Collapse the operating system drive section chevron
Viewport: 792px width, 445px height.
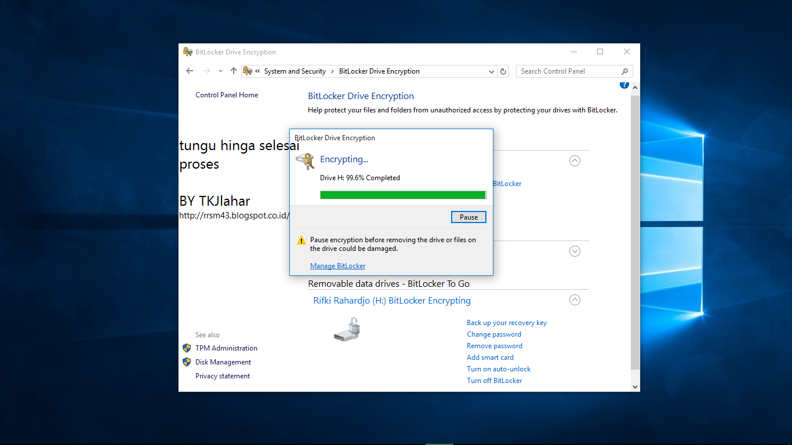pos(575,161)
